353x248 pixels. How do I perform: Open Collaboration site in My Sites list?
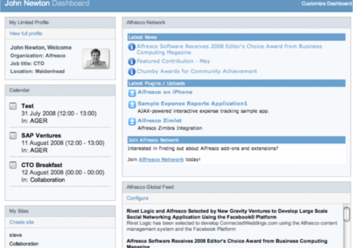point(24,244)
